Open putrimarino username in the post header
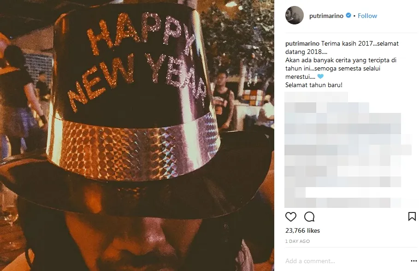 pyautogui.click(x=326, y=16)
